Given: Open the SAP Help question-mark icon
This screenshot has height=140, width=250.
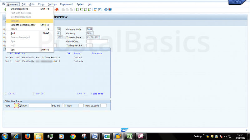Looking at the screenshot, I should (106, 10).
